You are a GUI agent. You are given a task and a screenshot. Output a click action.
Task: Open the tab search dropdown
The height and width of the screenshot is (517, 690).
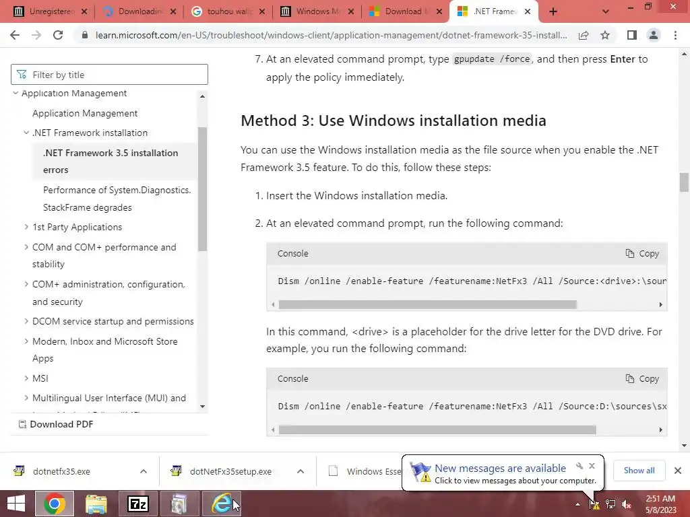pyautogui.click(x=606, y=11)
